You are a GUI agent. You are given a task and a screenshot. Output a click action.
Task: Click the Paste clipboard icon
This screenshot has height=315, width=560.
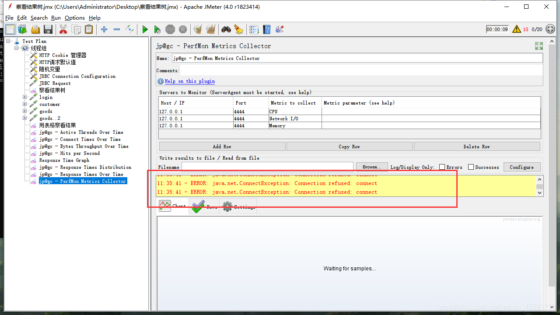coord(89,29)
